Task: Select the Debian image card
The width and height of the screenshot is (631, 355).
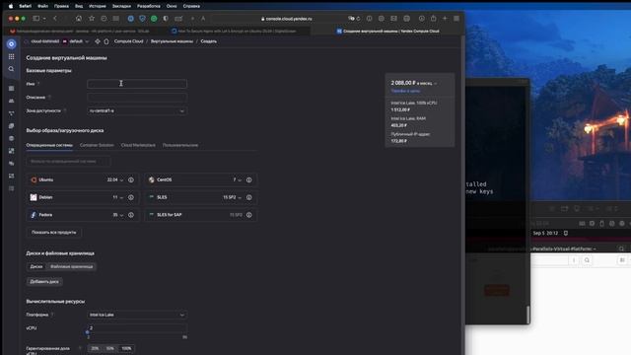Action: coord(82,197)
